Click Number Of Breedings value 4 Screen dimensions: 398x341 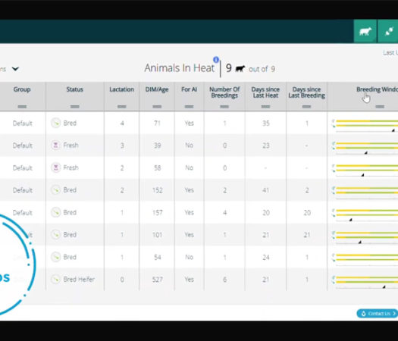224,213
